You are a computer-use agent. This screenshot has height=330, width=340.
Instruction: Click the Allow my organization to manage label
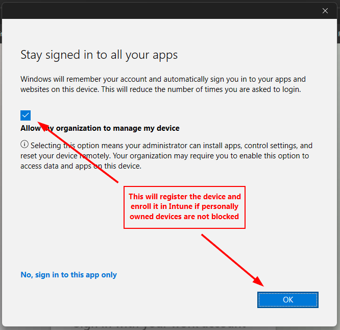(100, 128)
